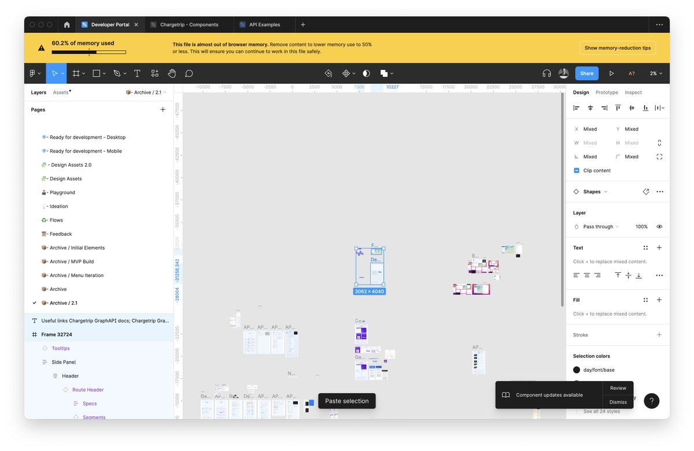
Task: Toggle text vertical align bottom
Action: tap(638, 275)
